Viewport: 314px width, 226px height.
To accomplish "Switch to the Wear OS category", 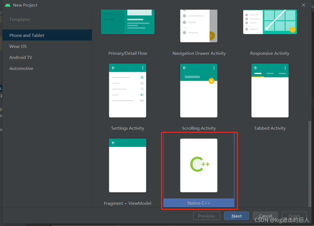I will click(18, 46).
